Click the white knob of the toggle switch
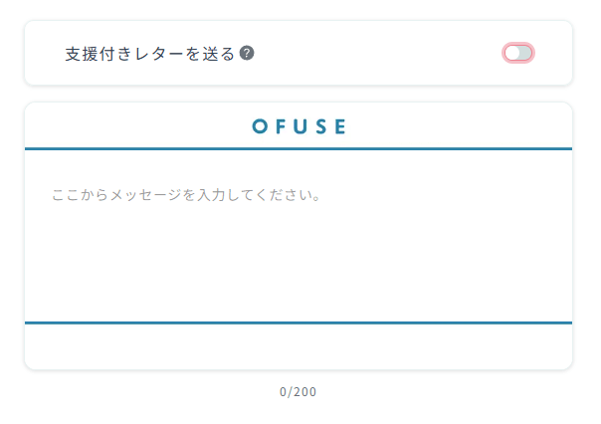The image size is (601, 424). (512, 53)
